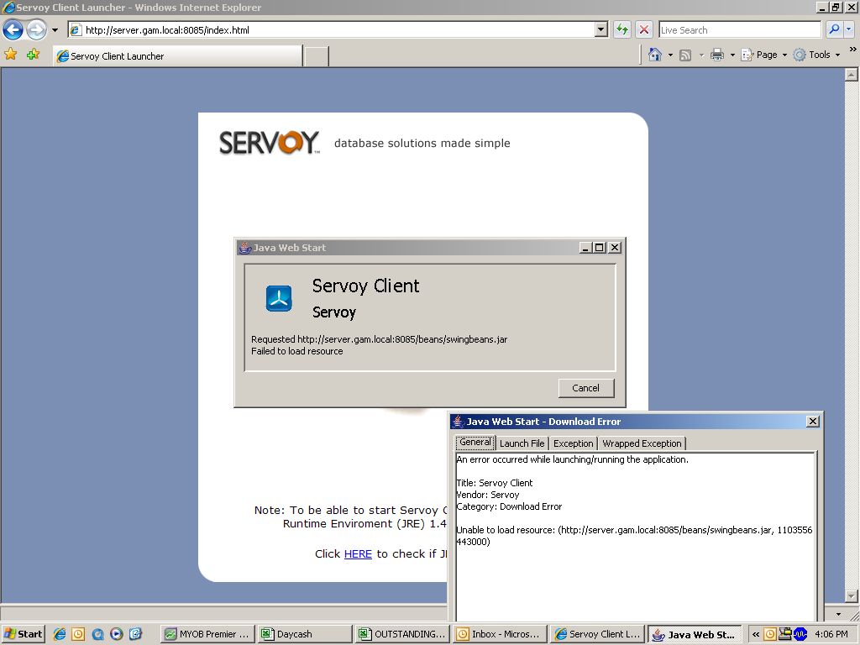This screenshot has height=645, width=860.
Task: Switch to OUTSTANDING Excel taskbar button
Action: [402, 634]
